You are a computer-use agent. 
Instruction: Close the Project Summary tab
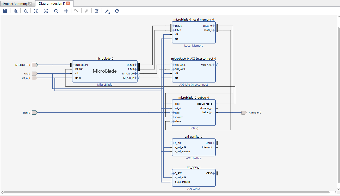tap(30, 4)
